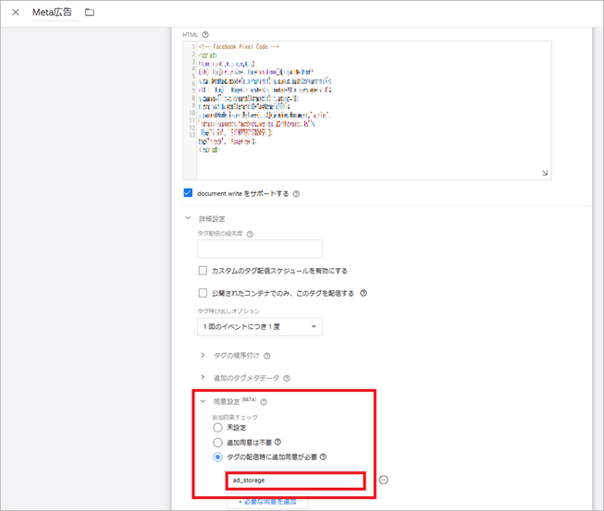Close the Meta広告 tag editor

click(x=16, y=13)
